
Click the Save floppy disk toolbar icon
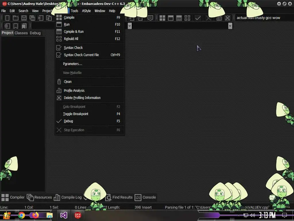click(x=24, y=18)
